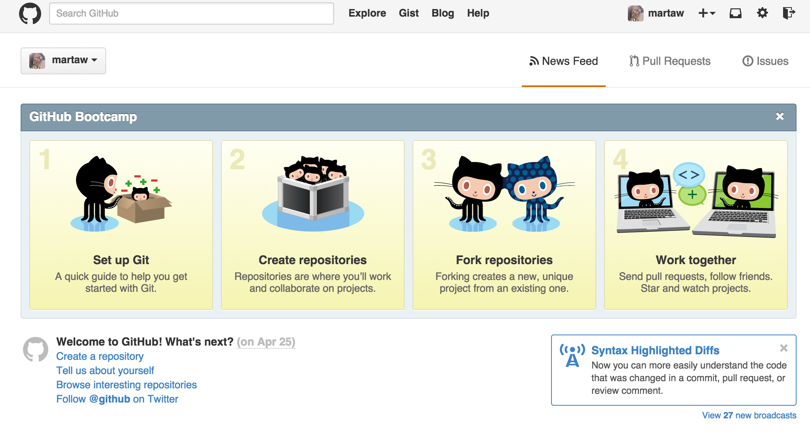Click the broadcast tower icon
810x431 pixels.
pyautogui.click(x=572, y=355)
